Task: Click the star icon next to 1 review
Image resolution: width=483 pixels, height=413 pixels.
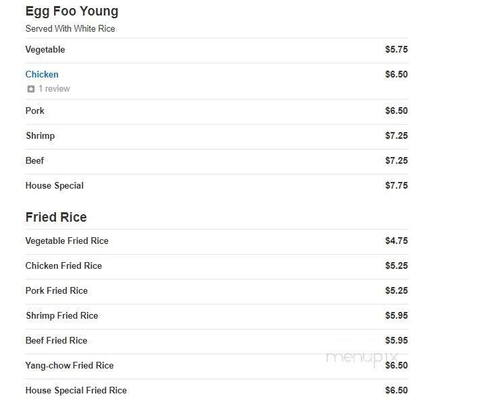Action: point(30,89)
